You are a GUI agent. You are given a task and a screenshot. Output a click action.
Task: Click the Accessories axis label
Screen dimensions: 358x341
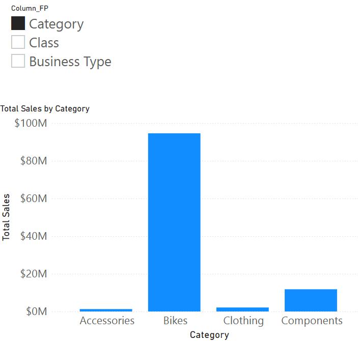[107, 321]
